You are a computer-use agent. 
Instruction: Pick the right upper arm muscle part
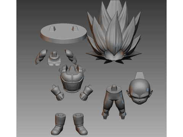[x=71, y=57]
